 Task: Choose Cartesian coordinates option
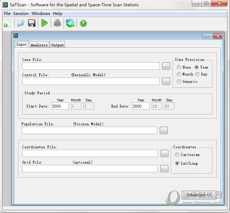[x=177, y=155]
